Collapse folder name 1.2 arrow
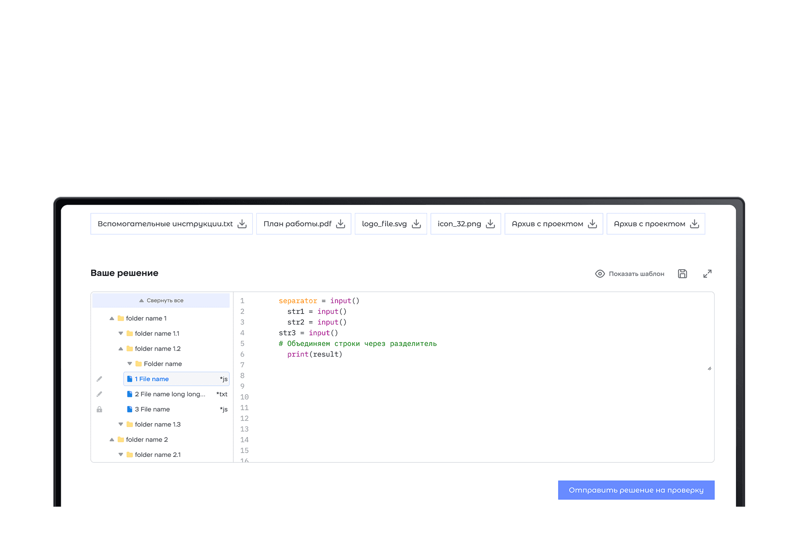Image resolution: width=798 pixels, height=552 pixels. pyautogui.click(x=121, y=349)
